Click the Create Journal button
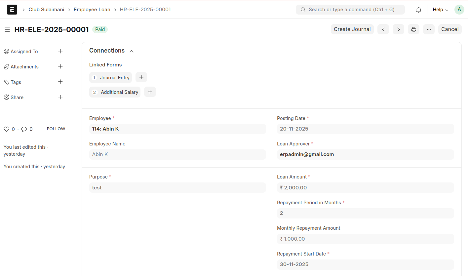 click(352, 29)
